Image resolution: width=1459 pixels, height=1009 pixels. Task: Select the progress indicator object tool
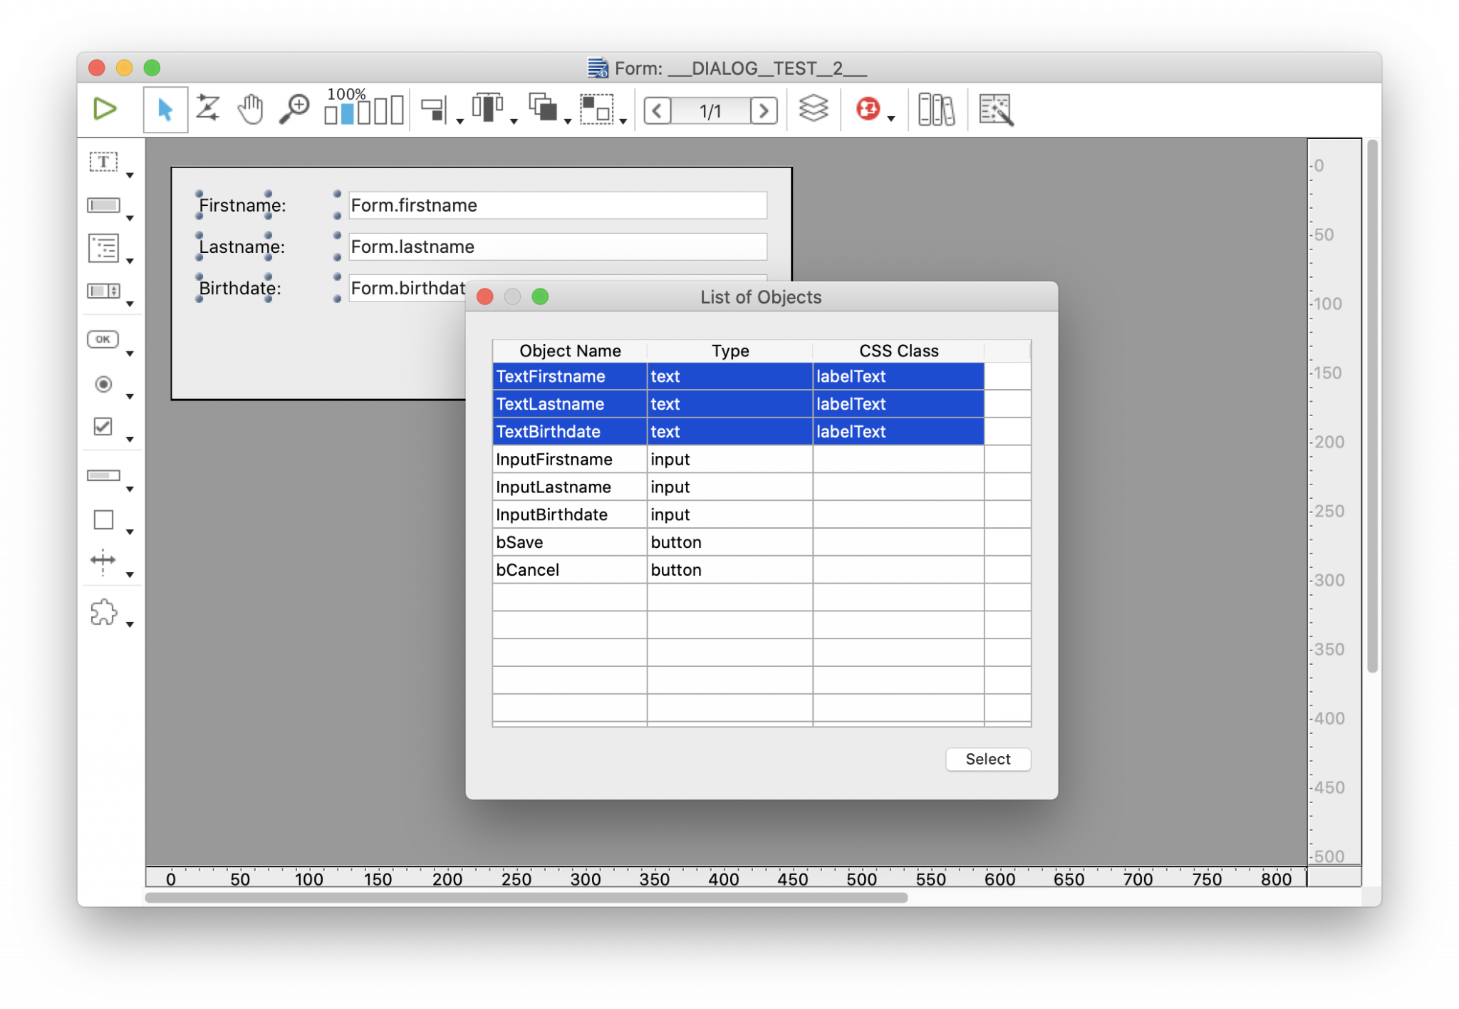point(104,475)
